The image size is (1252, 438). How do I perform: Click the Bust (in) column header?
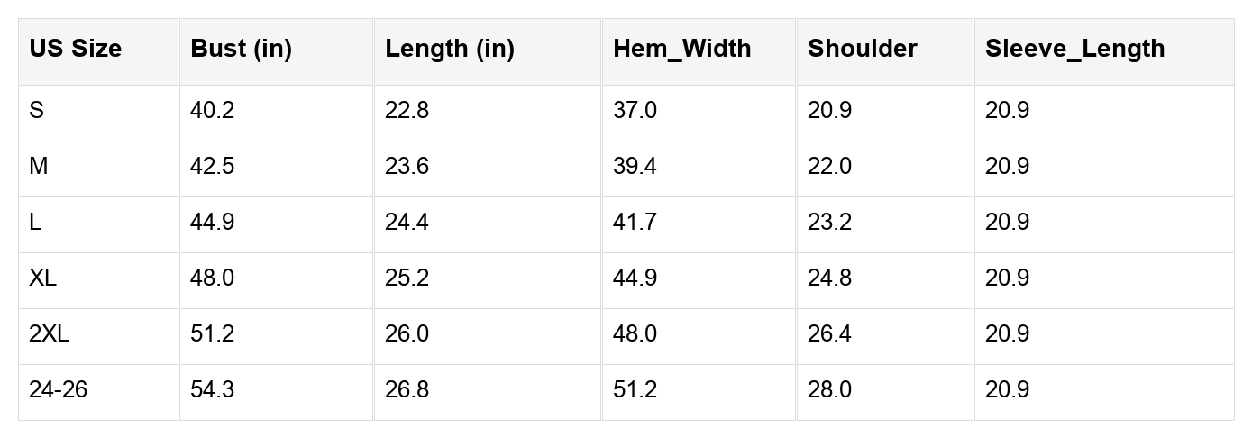pyautogui.click(x=241, y=50)
